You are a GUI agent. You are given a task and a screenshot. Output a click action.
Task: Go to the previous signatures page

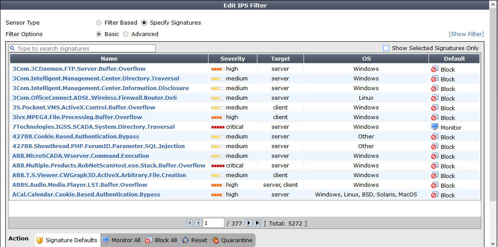click(x=198, y=223)
